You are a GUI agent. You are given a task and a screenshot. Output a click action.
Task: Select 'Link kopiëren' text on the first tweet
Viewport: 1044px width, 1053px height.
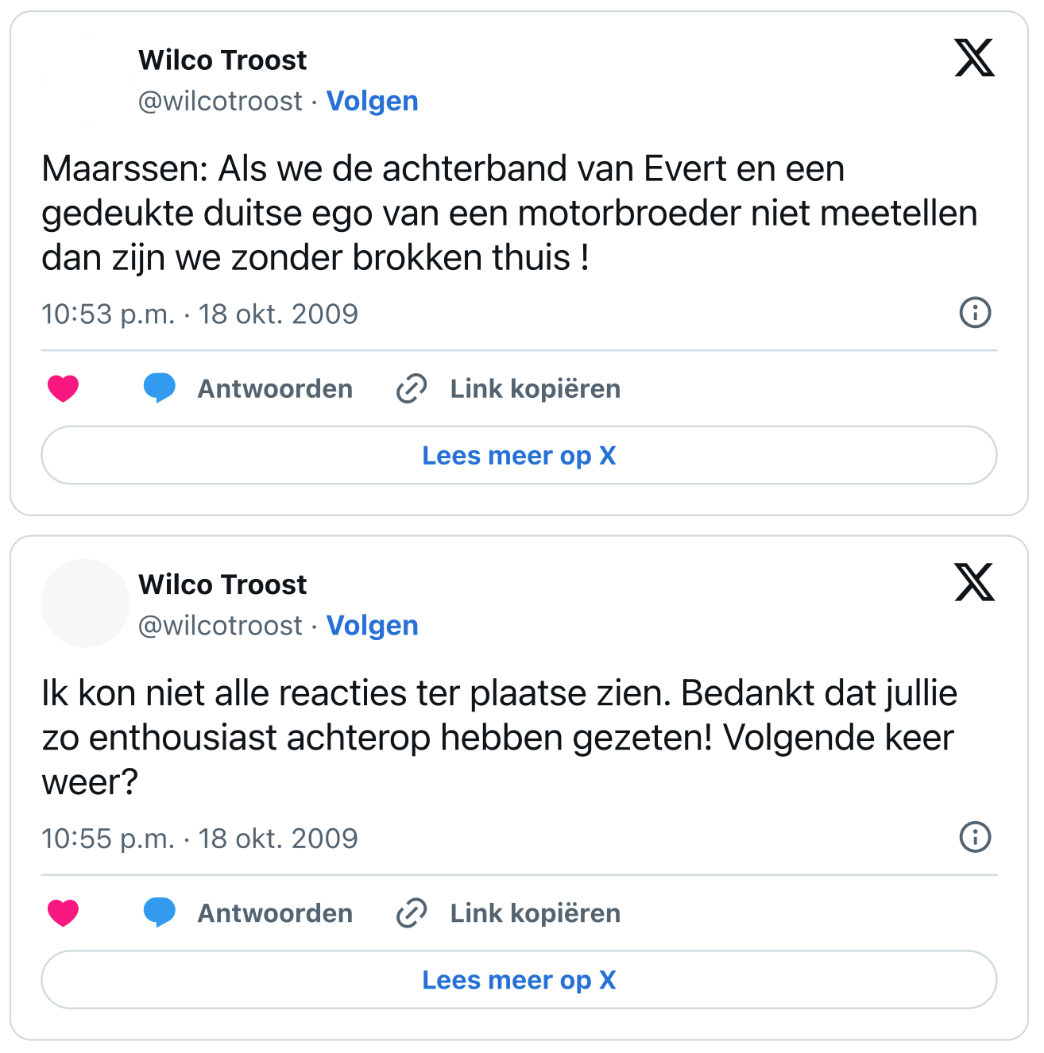tap(536, 388)
